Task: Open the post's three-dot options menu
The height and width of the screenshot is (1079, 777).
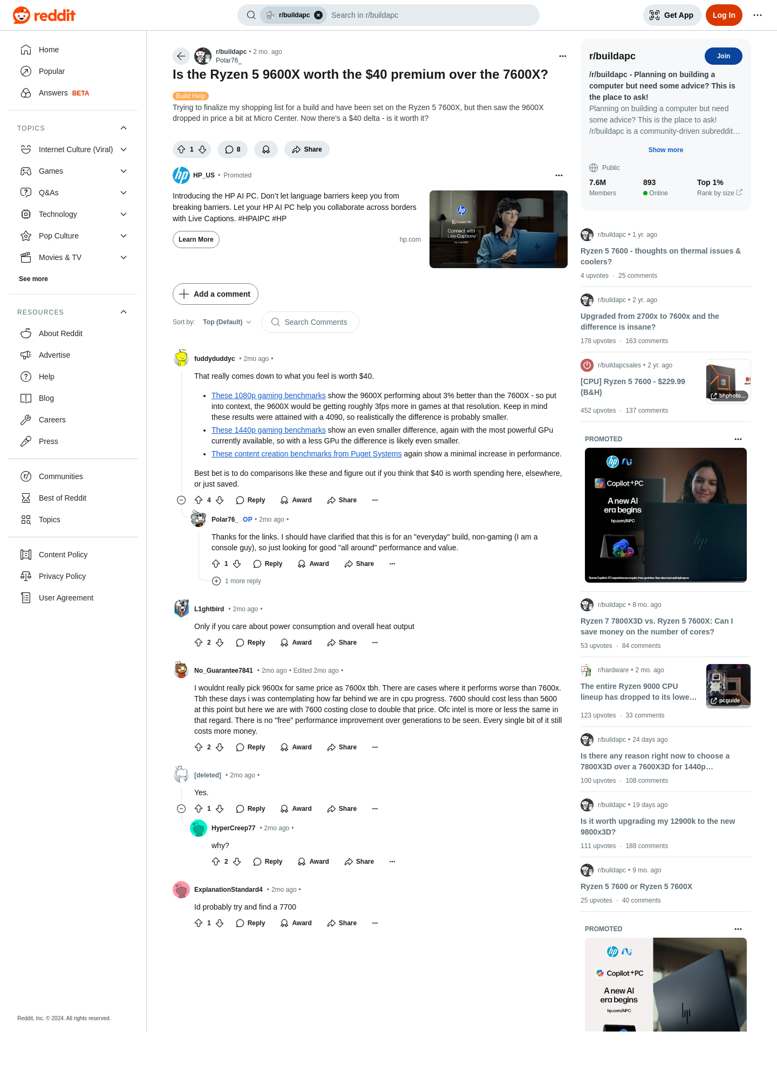Action: point(563,56)
